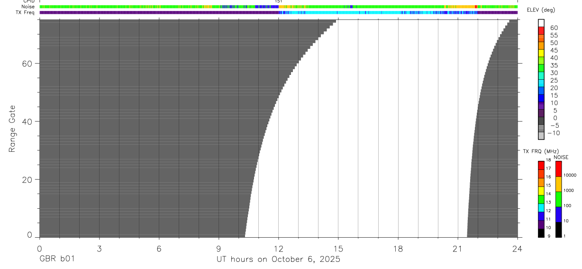Select the black bottom segment of TX FRQ bar
This screenshot has width=582, height=269.
click(541, 233)
